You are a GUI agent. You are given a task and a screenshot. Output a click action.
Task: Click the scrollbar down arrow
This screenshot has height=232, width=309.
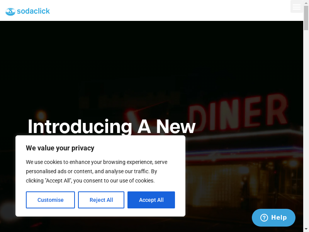(x=306, y=229)
